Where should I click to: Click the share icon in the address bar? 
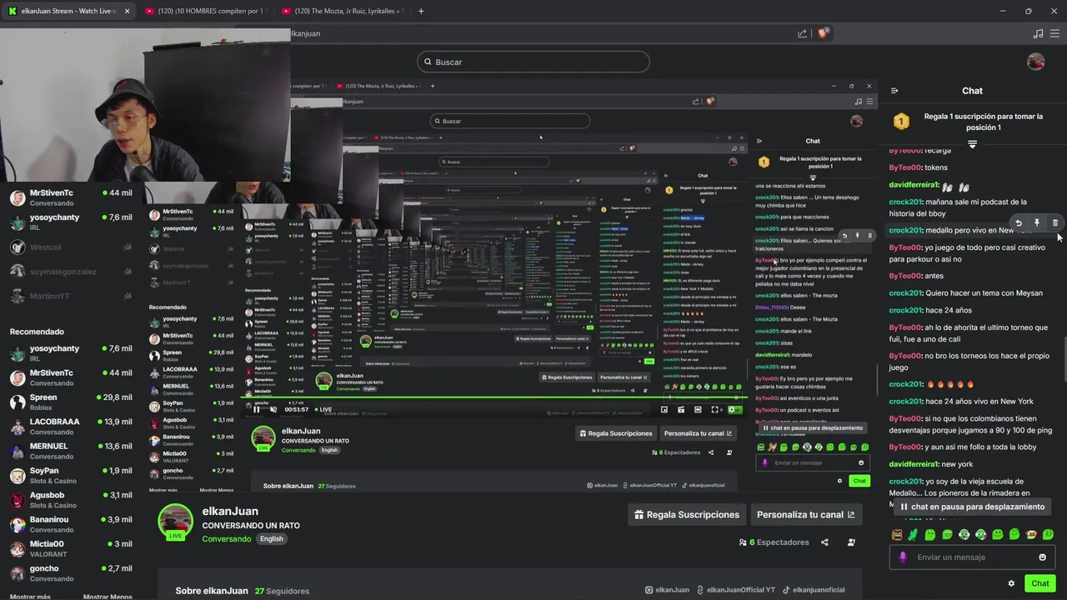pos(802,33)
